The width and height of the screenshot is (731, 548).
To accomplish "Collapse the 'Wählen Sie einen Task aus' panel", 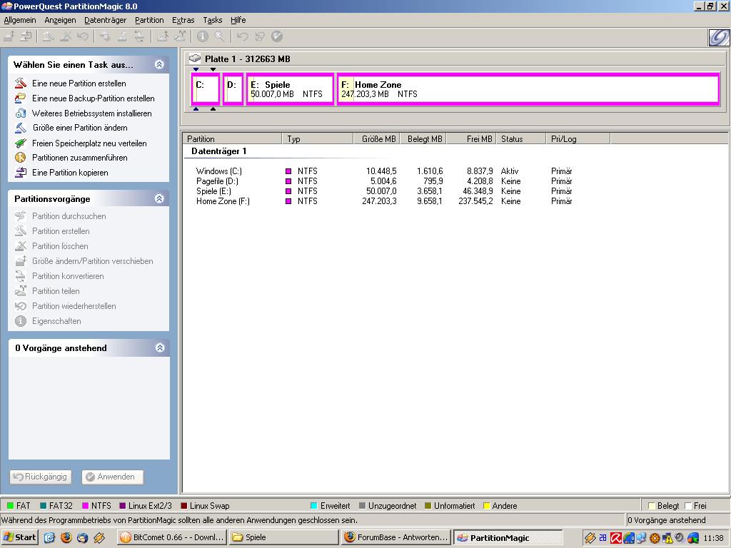I will coord(159,64).
